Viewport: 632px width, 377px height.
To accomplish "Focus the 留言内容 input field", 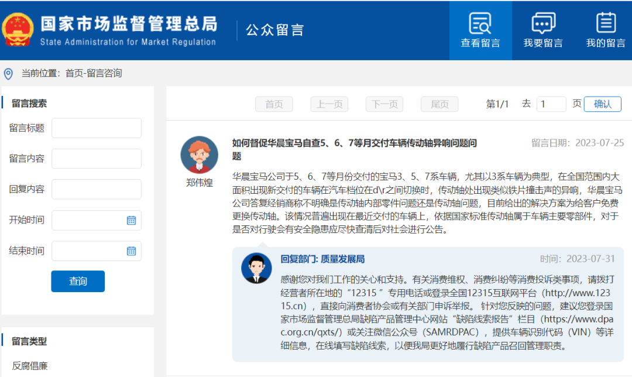I will tap(97, 159).
